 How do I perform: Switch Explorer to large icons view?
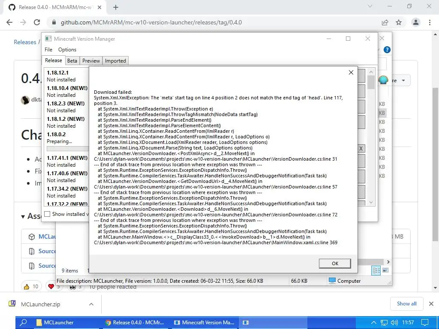385,270
